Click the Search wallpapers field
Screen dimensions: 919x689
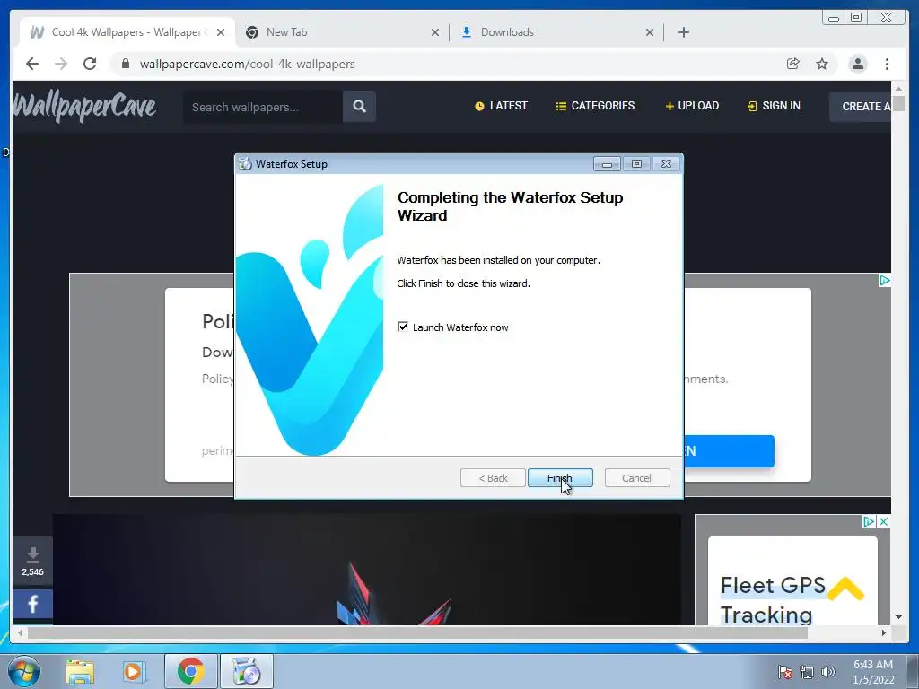coord(263,107)
